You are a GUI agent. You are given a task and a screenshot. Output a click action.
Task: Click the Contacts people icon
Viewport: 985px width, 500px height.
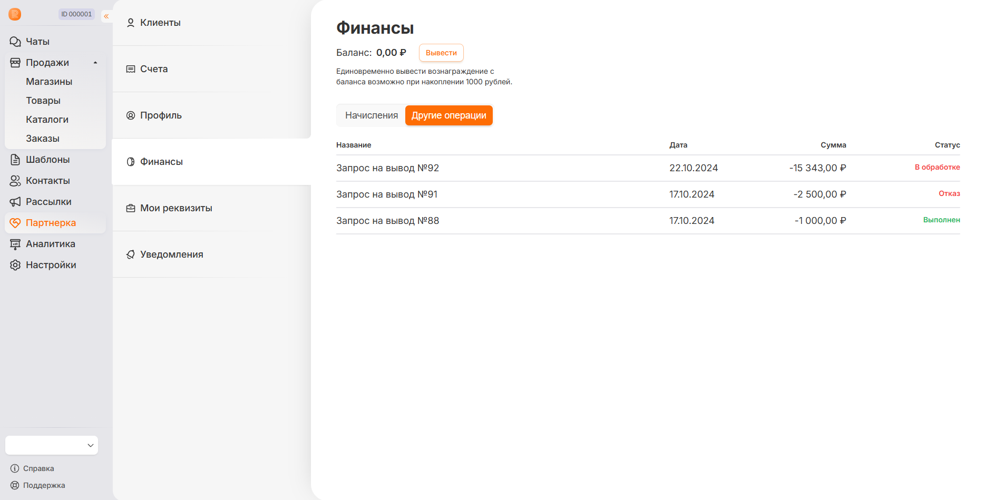coord(15,181)
